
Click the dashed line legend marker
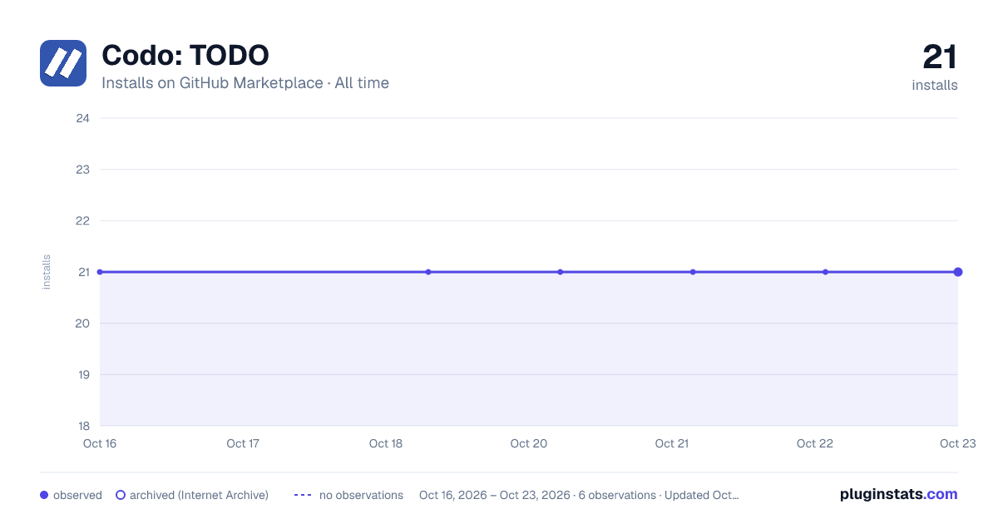(303, 495)
